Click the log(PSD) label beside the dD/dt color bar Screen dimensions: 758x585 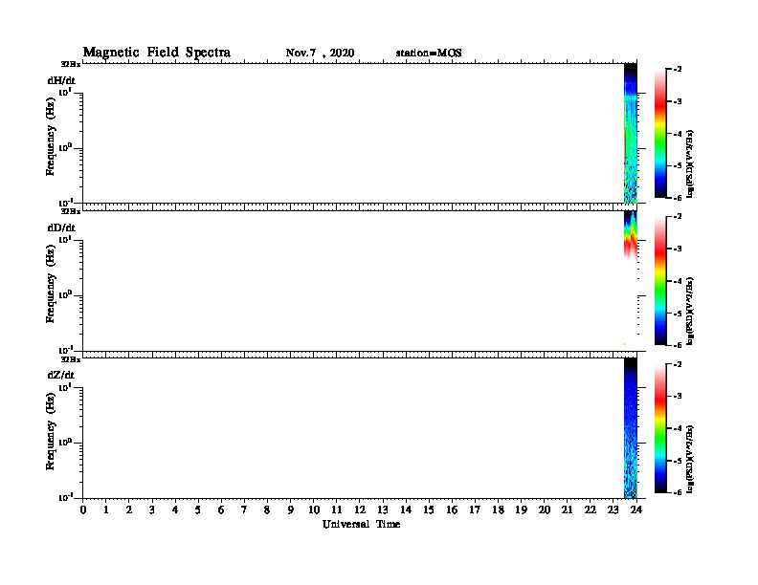691,311
